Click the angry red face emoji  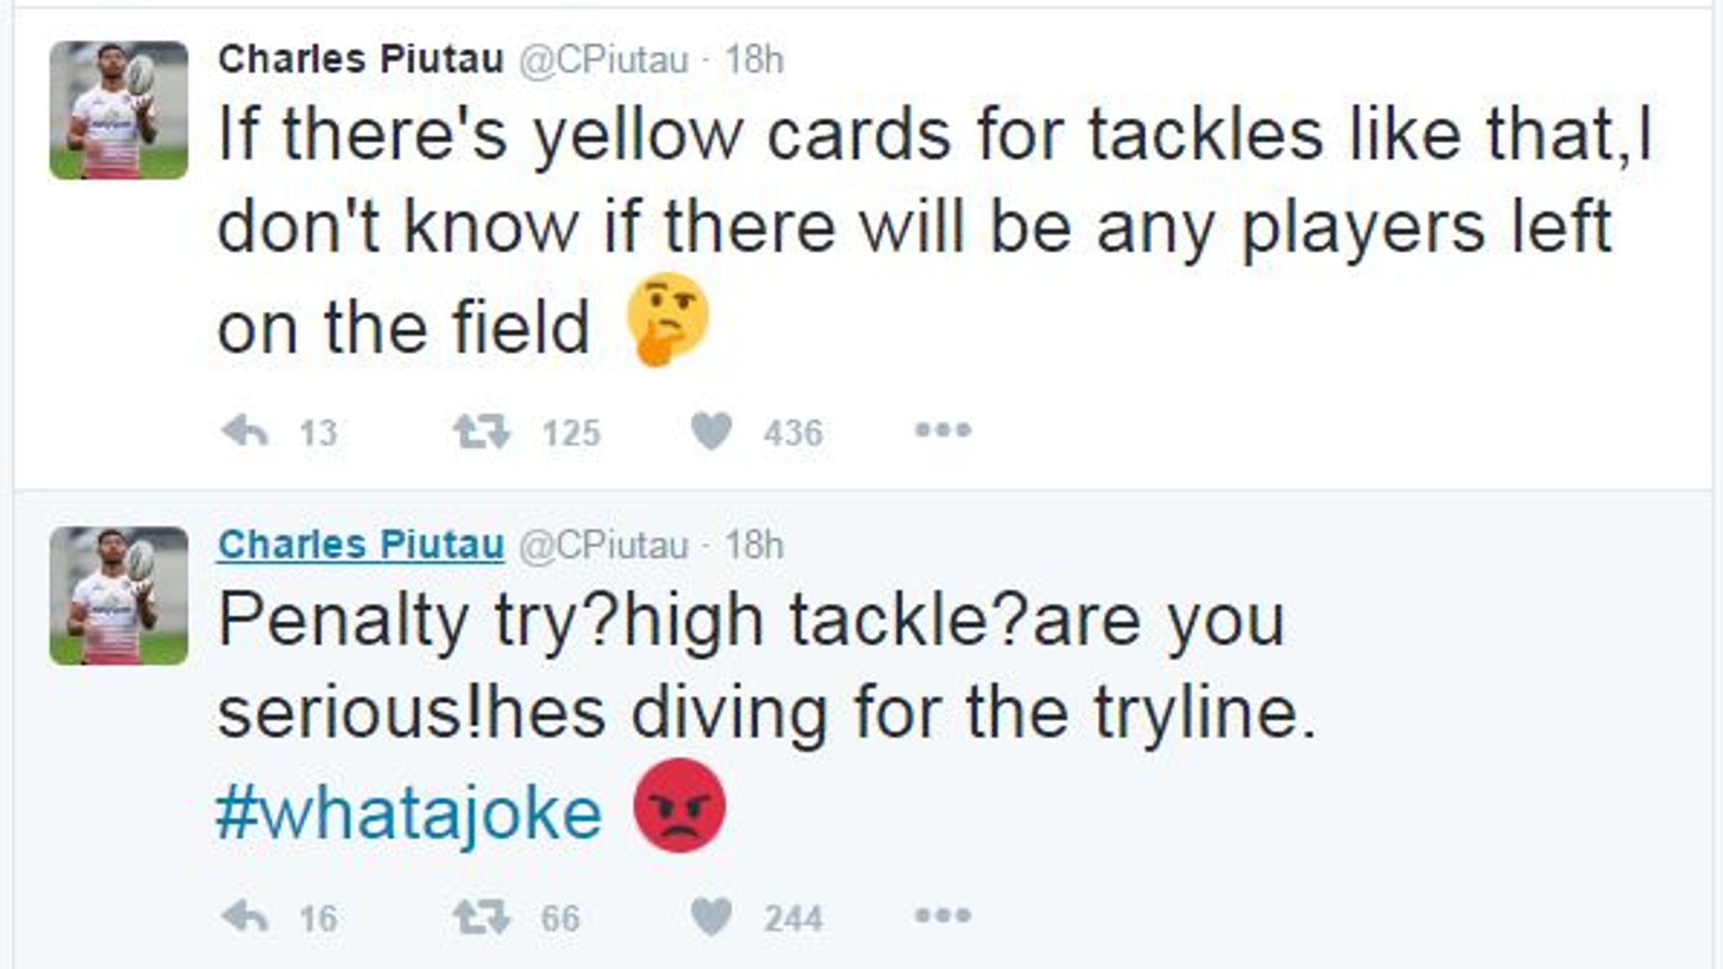tap(680, 806)
